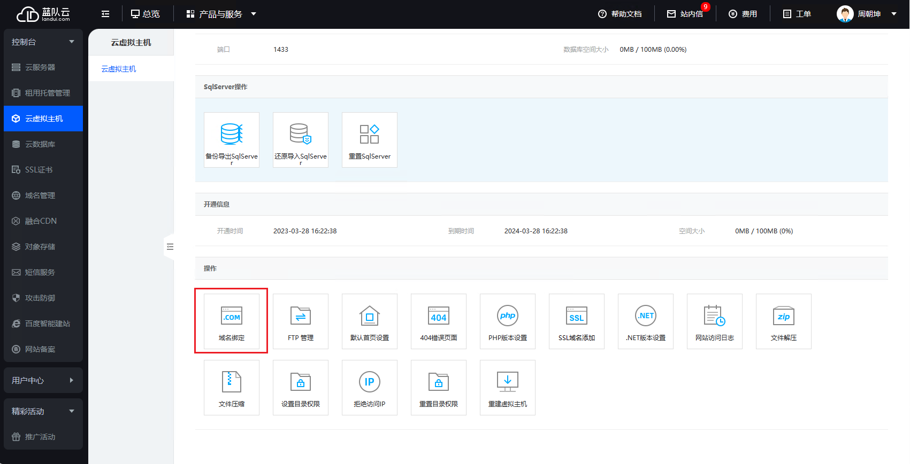
Task: Open PHP版本设置 settings
Action: (x=507, y=321)
